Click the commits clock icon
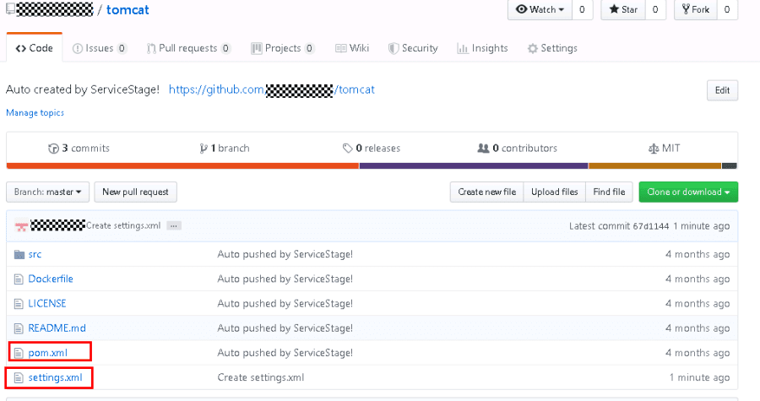This screenshot has width=760, height=401. click(x=53, y=149)
